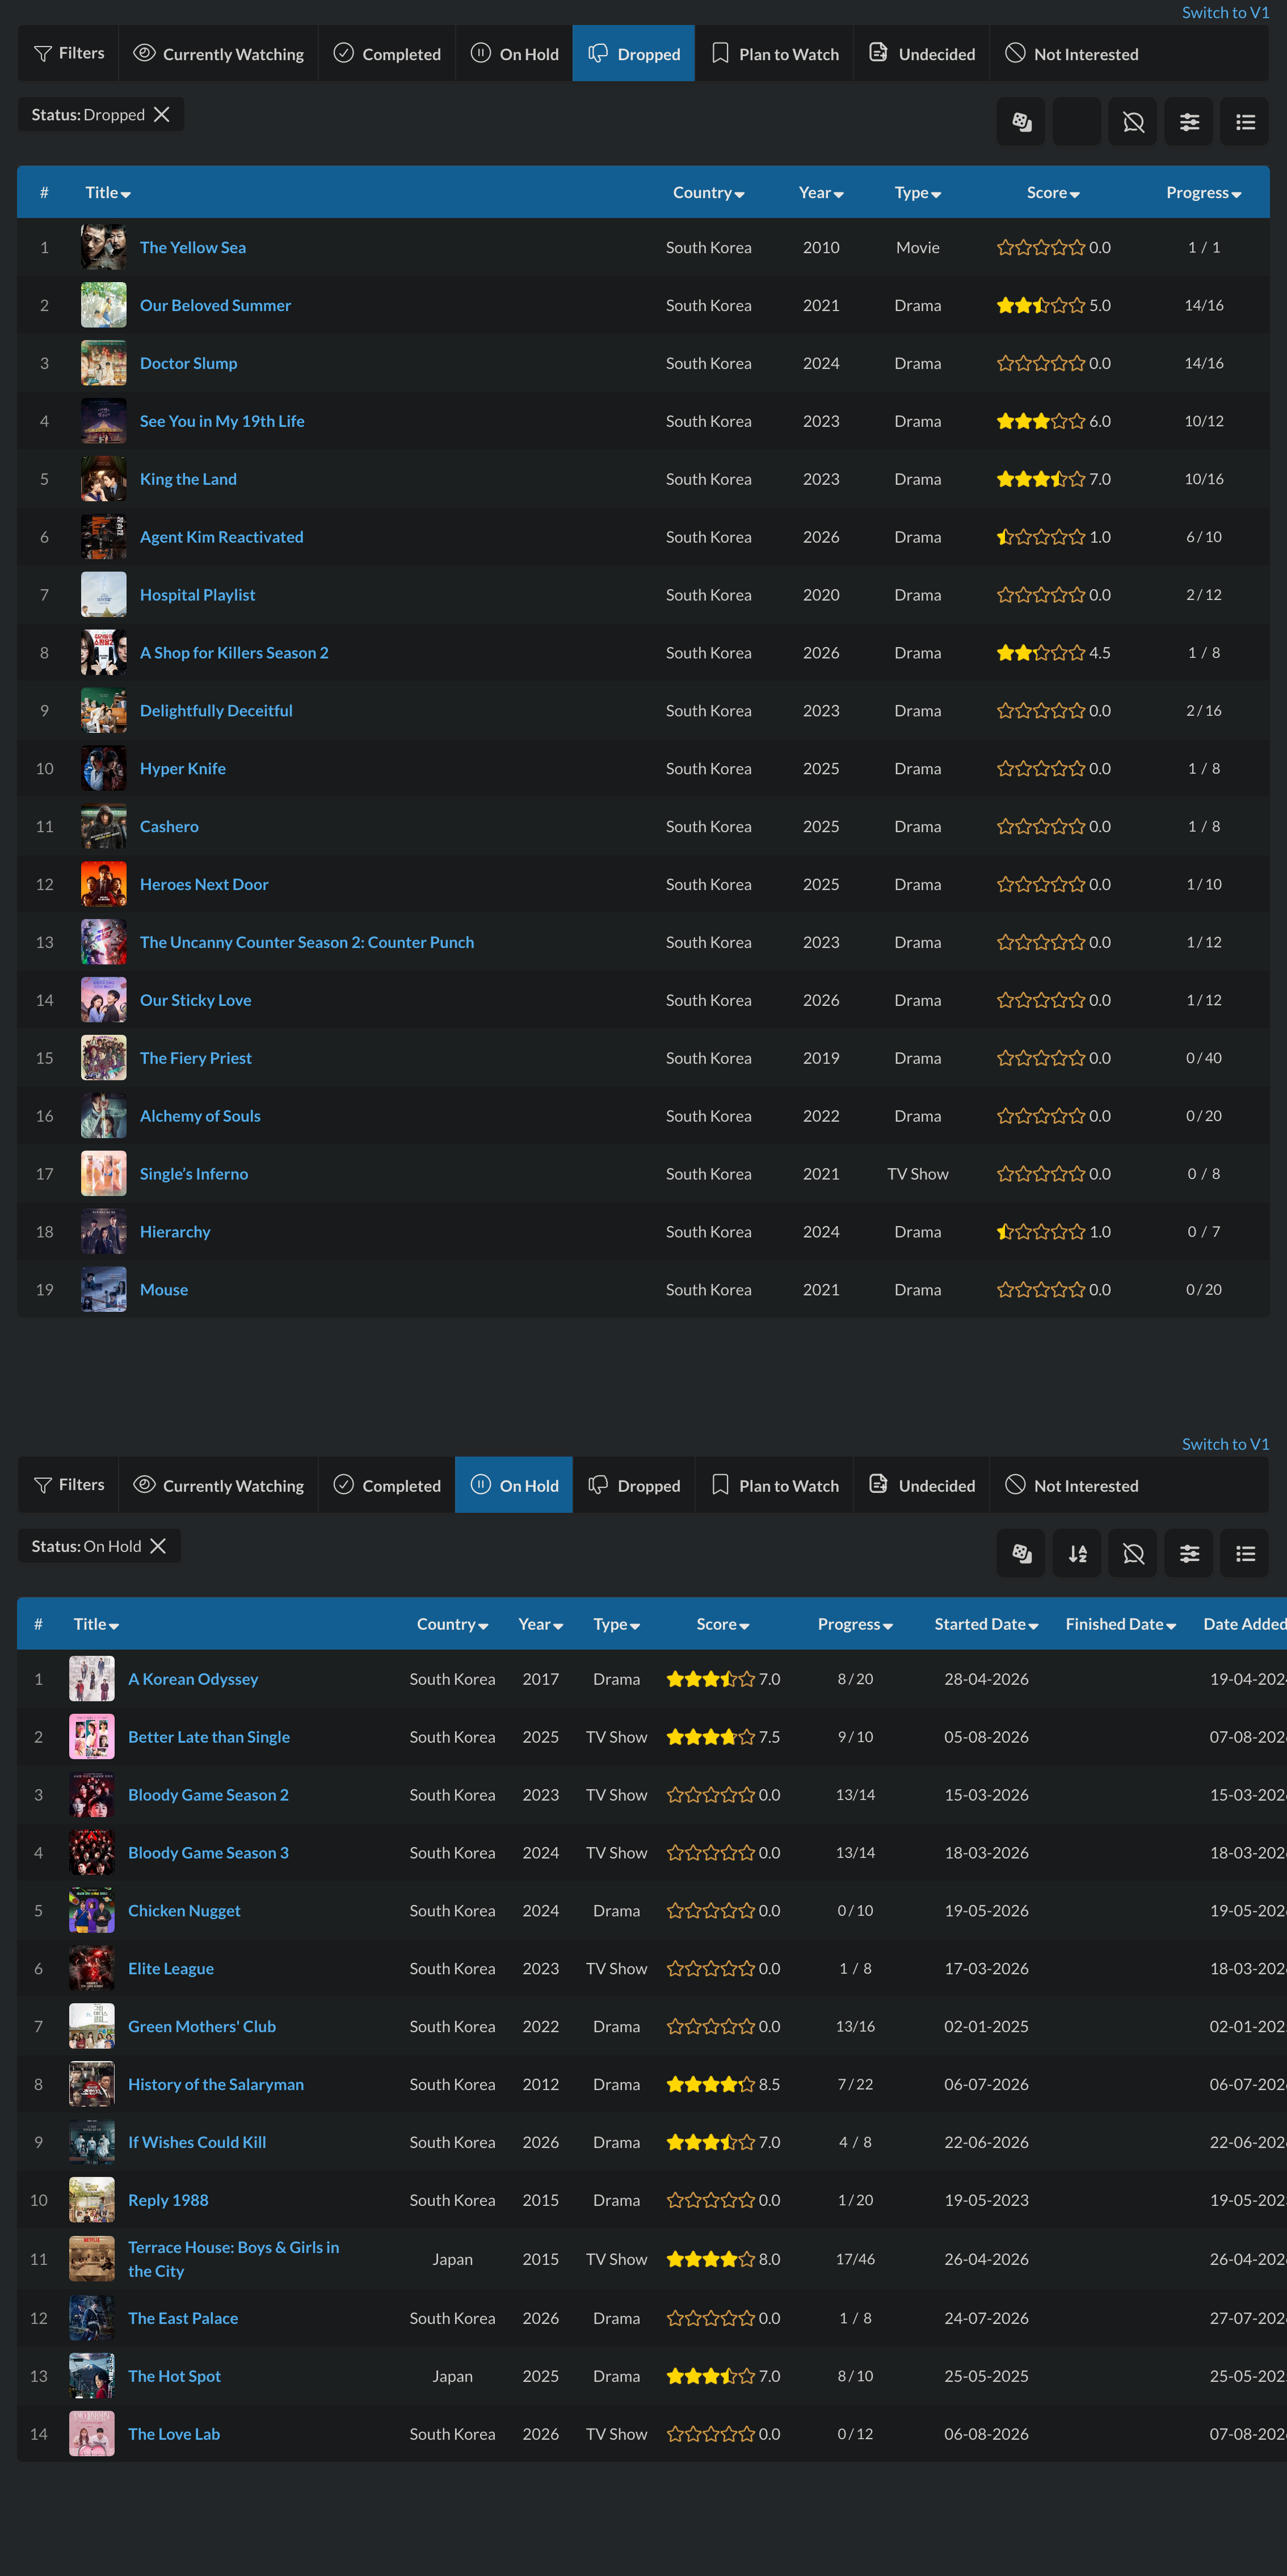Click the '0 / 40' progress of The Fiery Priest
1287x2576 pixels.
pyautogui.click(x=1204, y=1058)
